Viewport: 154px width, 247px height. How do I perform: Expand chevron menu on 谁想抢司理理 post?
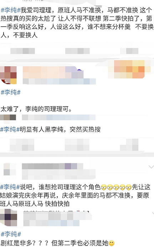pyautogui.click(x=151, y=166)
